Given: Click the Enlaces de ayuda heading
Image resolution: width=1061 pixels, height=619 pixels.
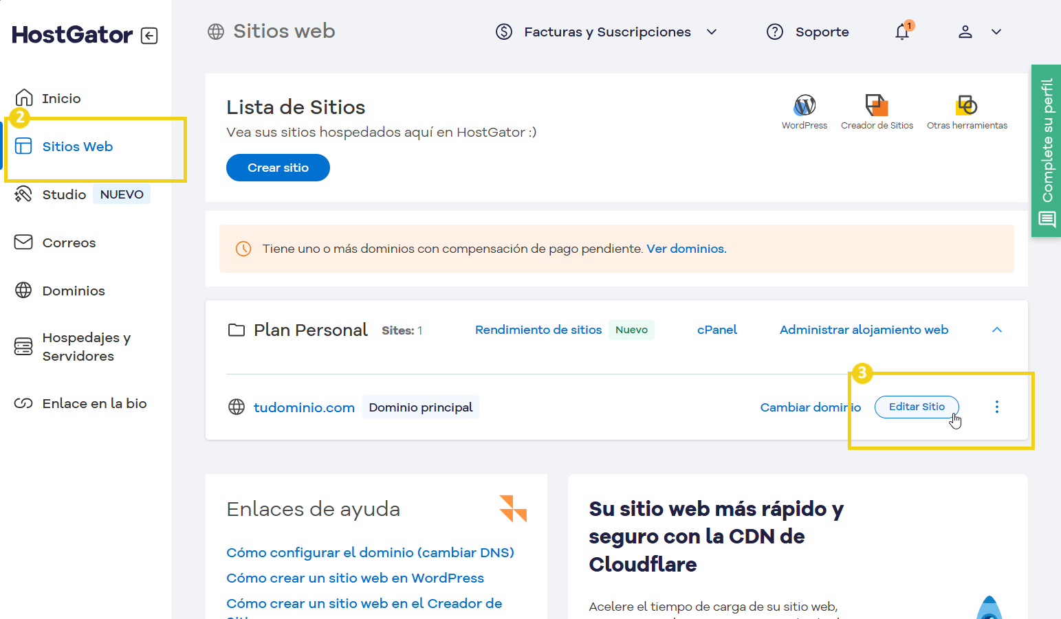Looking at the screenshot, I should click(313, 509).
